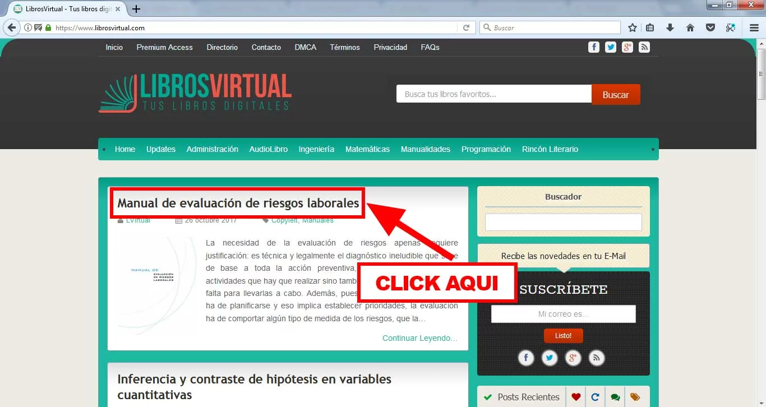The width and height of the screenshot is (766, 407).
Task: Bookmark this page with the star icon
Action: tap(633, 27)
